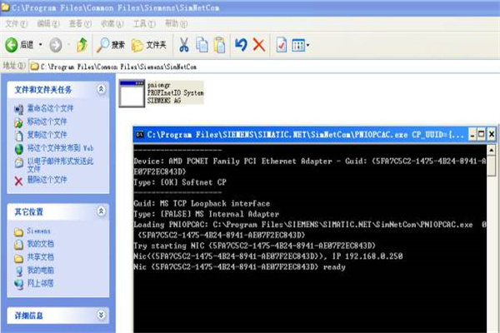Collapse the 其它位置 panel
Screen dimensions: 500x333
[x=101, y=211]
